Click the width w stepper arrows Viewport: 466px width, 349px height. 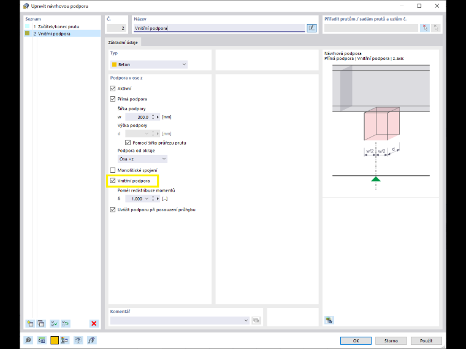click(153, 117)
